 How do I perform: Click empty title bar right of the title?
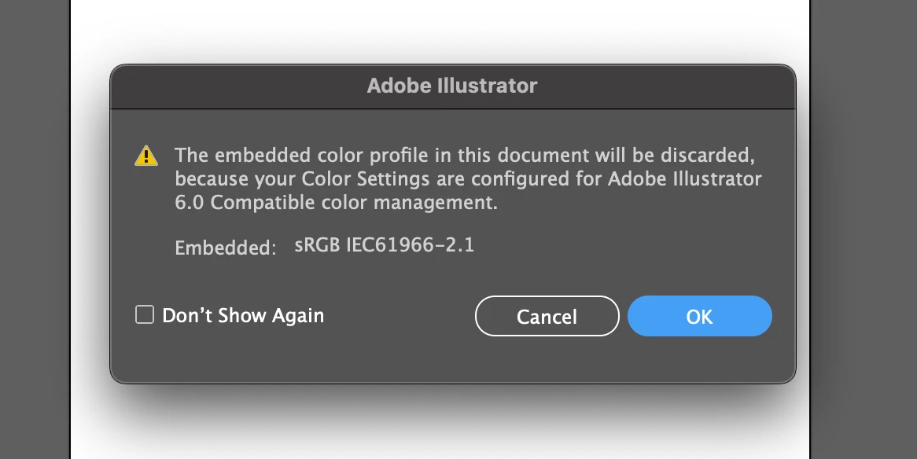coord(668,86)
